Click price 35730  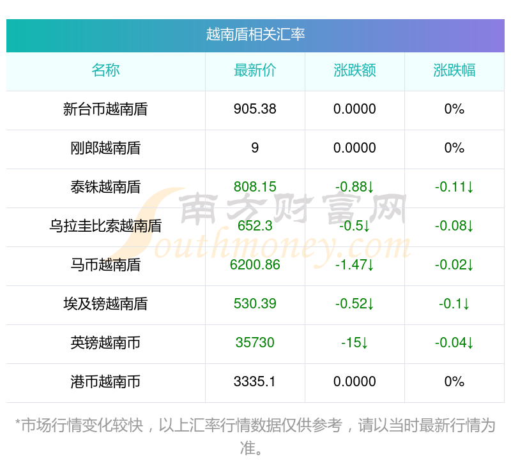coord(255,343)
